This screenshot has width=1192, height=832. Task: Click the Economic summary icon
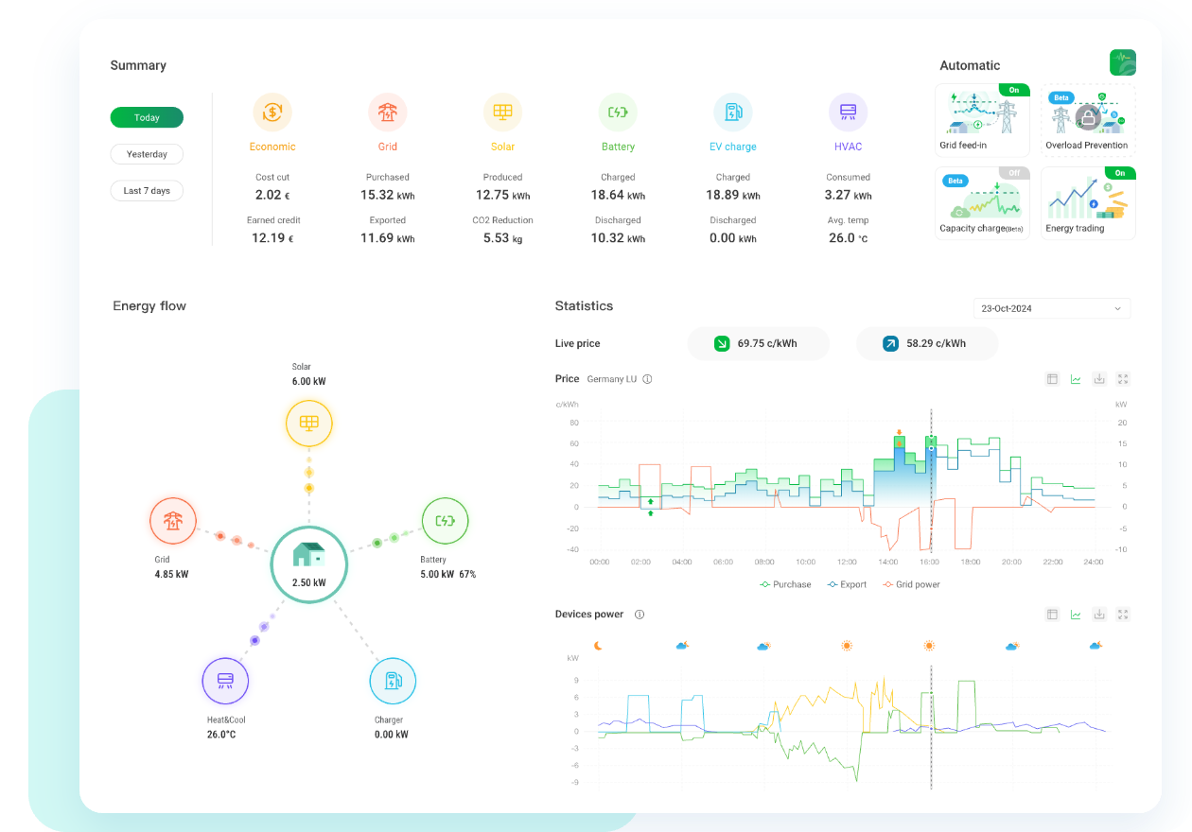tap(272, 113)
